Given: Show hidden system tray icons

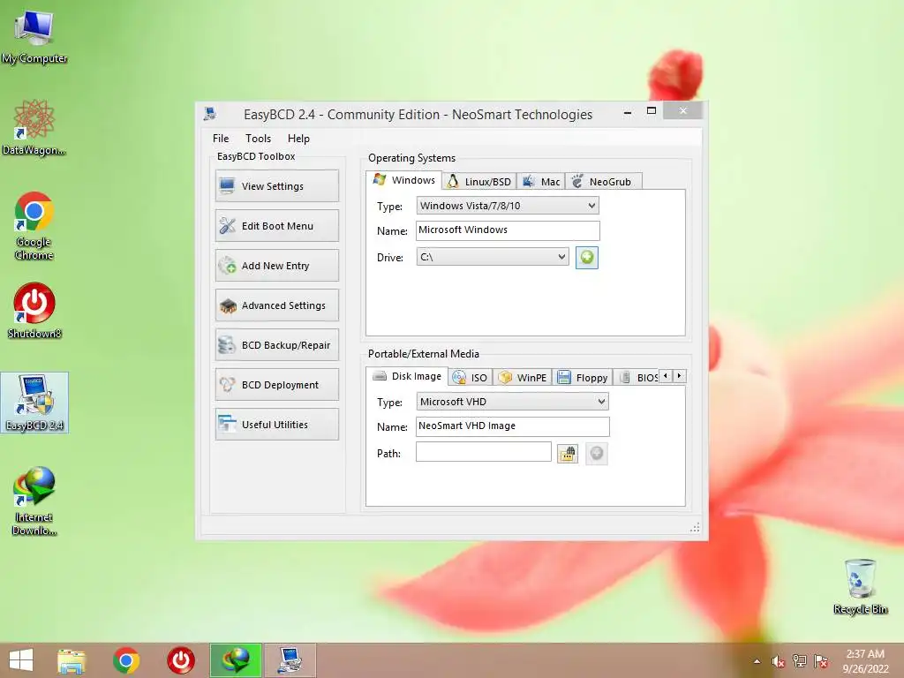Looking at the screenshot, I should pyautogui.click(x=757, y=661).
